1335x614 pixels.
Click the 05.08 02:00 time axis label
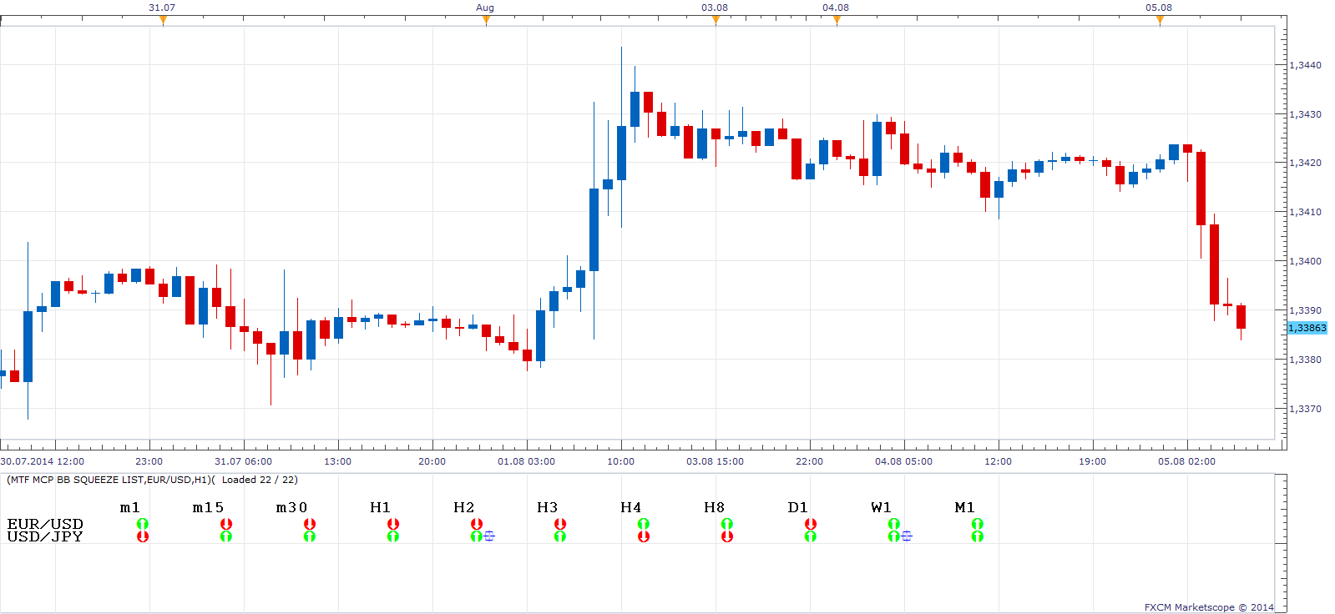point(1186,461)
